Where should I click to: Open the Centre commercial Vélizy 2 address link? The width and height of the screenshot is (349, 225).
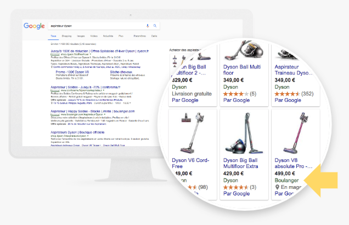[97, 67]
